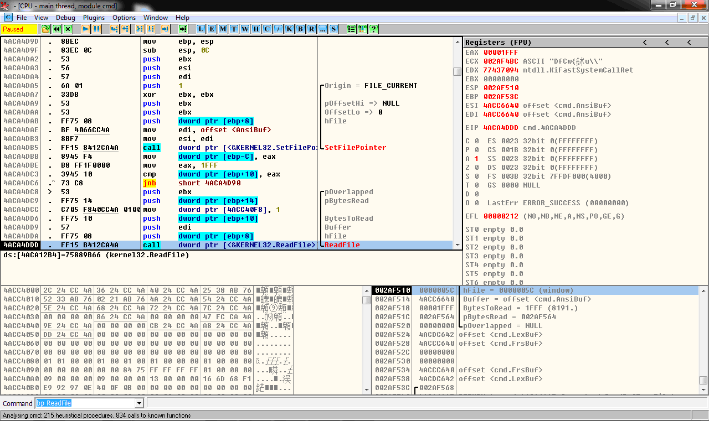Open the Options menu
The image size is (709, 421).
click(124, 18)
